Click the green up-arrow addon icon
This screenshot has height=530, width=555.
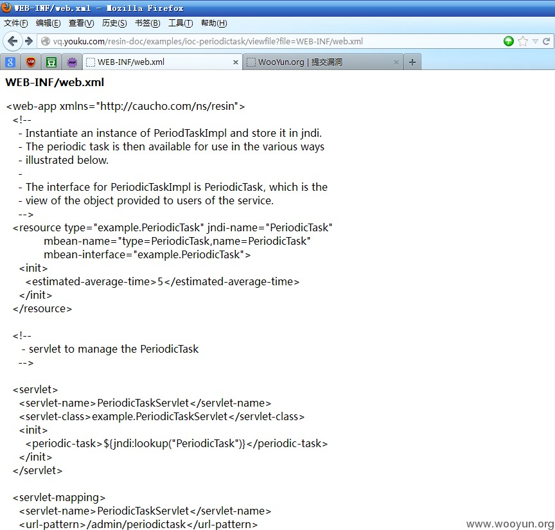509,41
